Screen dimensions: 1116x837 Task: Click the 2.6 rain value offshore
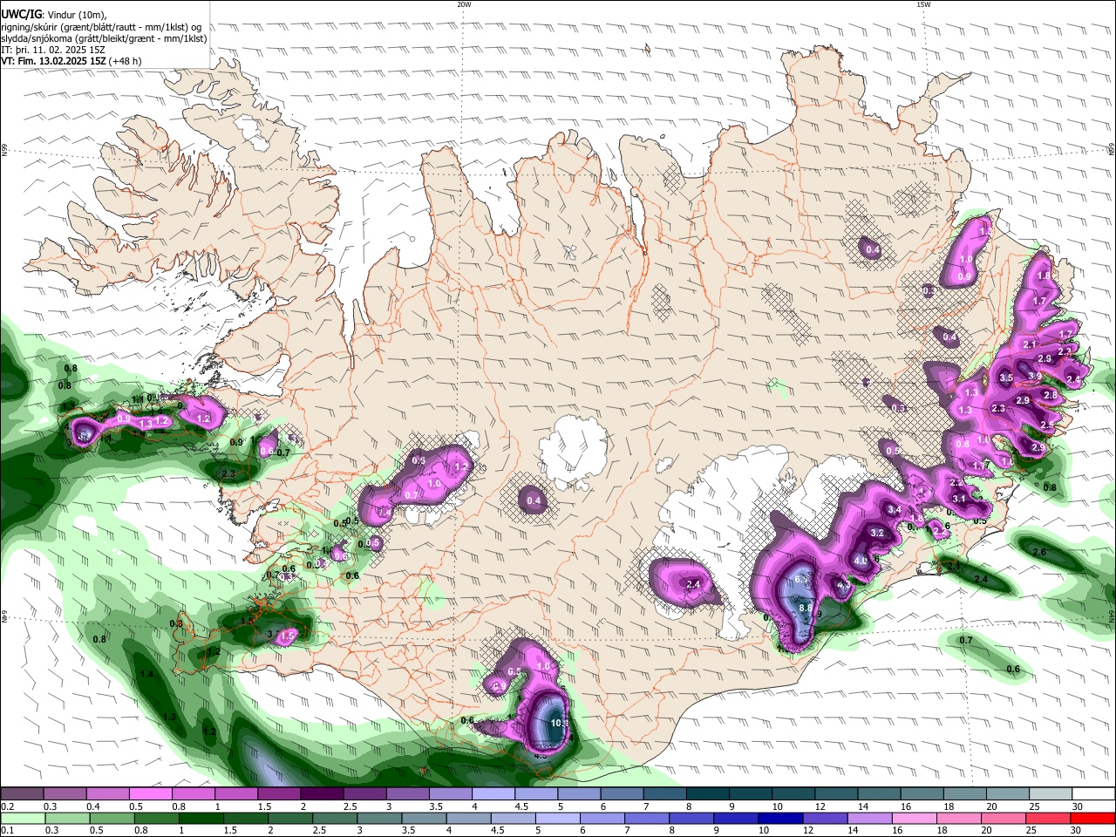pos(1039,552)
